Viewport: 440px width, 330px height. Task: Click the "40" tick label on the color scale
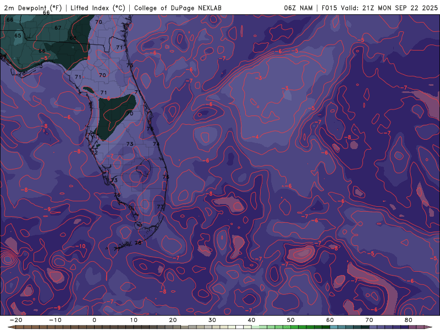(x=251, y=320)
